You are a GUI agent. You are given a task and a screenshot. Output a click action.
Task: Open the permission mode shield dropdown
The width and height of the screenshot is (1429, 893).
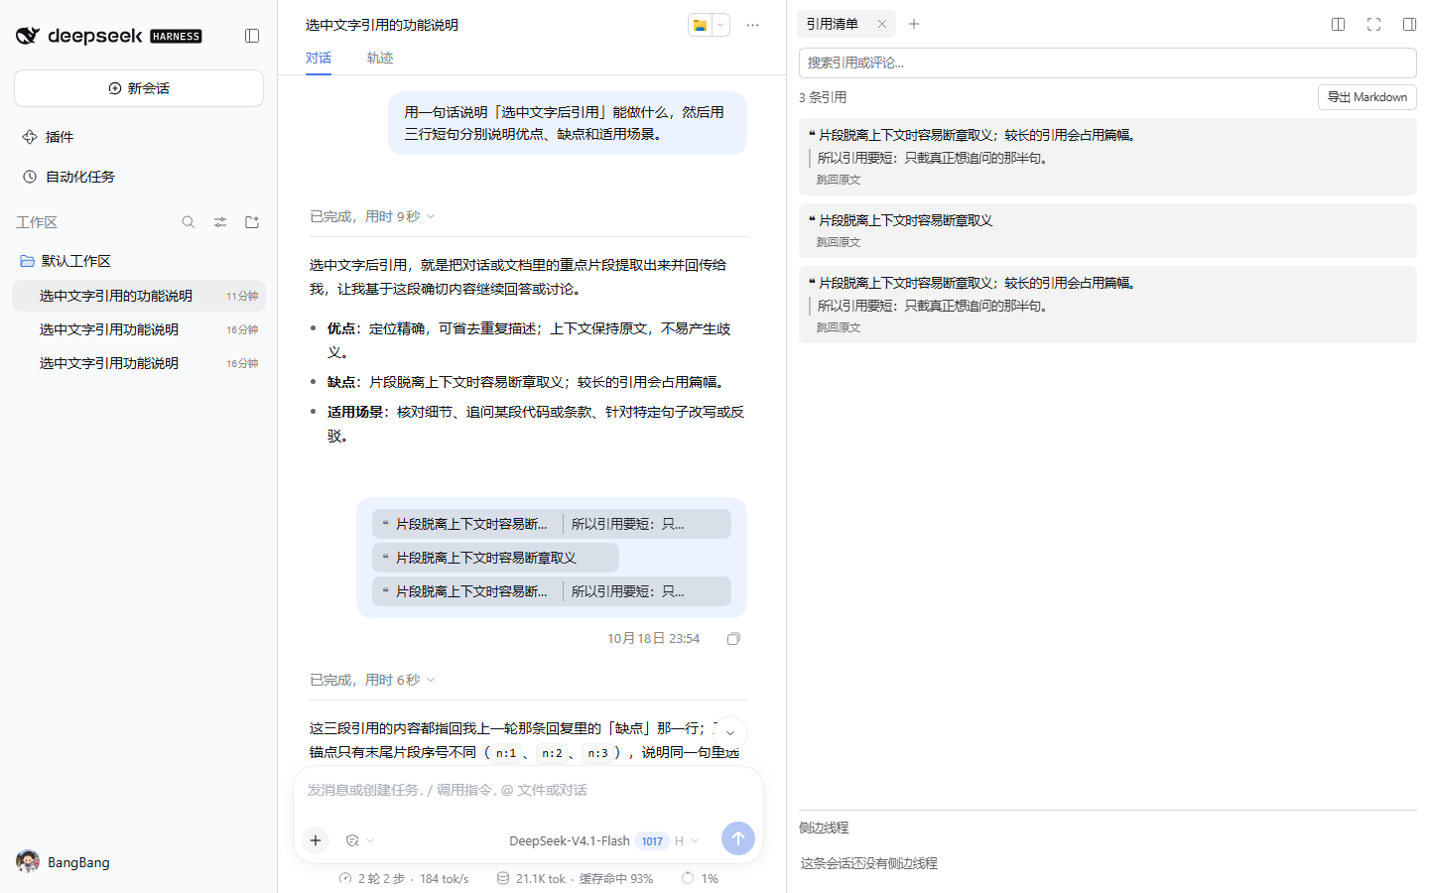tap(359, 840)
